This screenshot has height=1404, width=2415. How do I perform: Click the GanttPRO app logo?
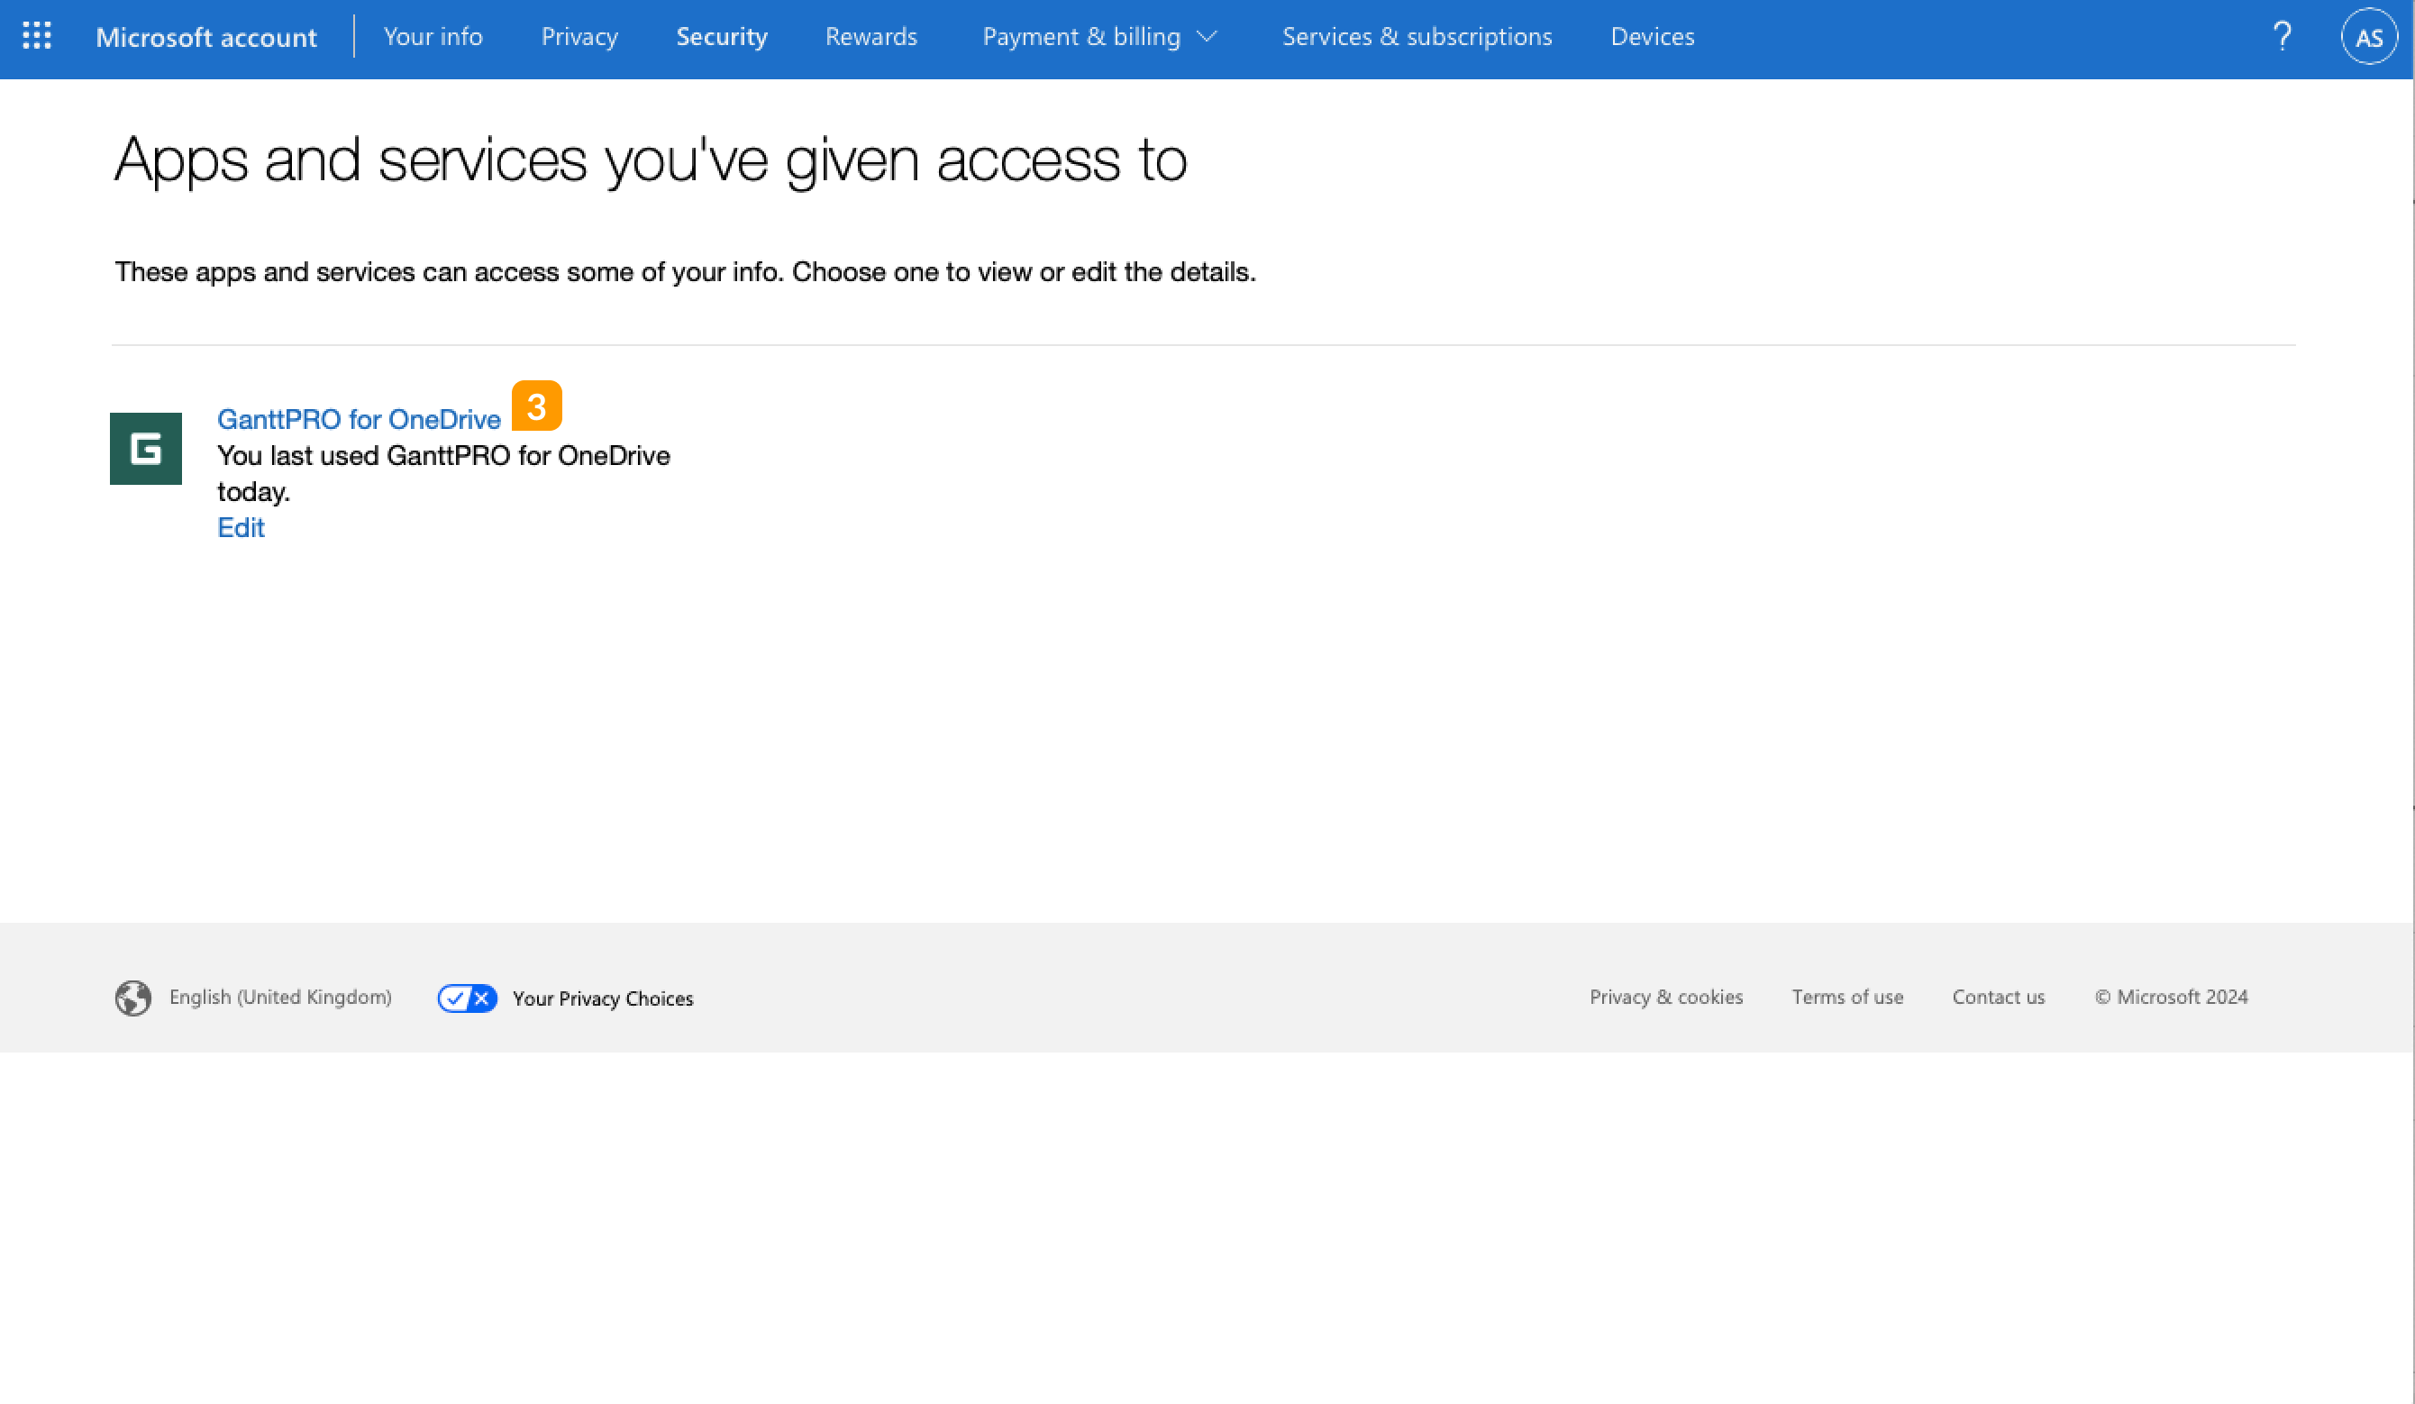tap(146, 448)
